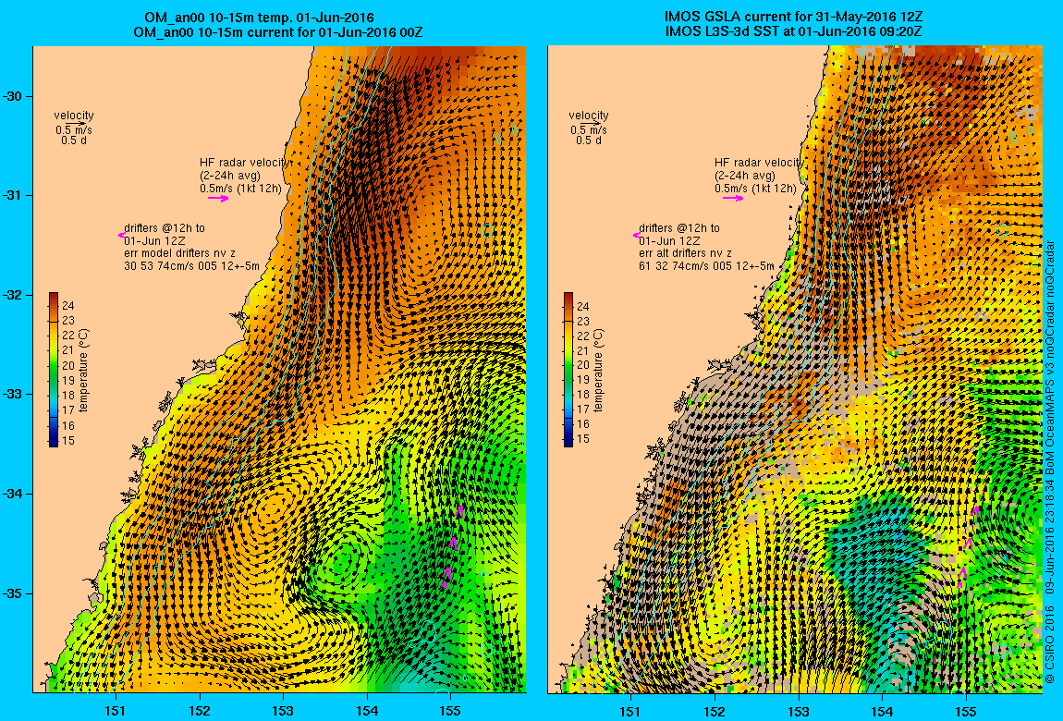Click the -32 latitude tick label
Image resolution: width=1063 pixels, height=721 pixels.
(x=13, y=296)
